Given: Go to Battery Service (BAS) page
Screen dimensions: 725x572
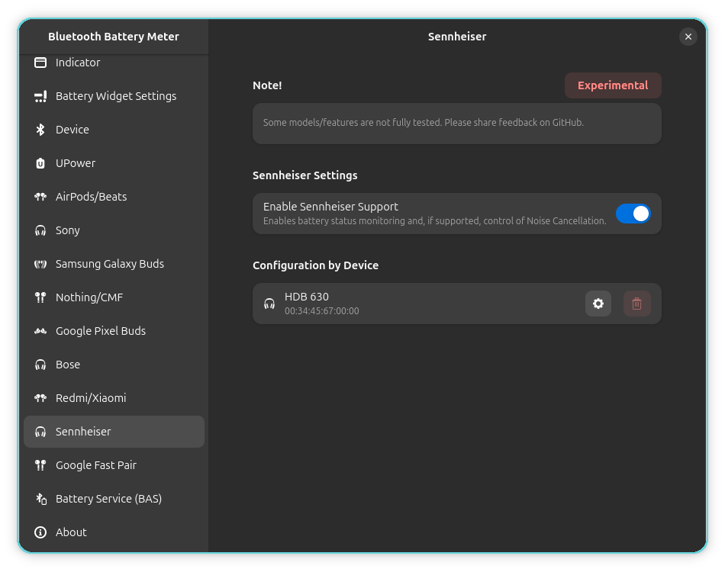Looking at the screenshot, I should [114, 499].
